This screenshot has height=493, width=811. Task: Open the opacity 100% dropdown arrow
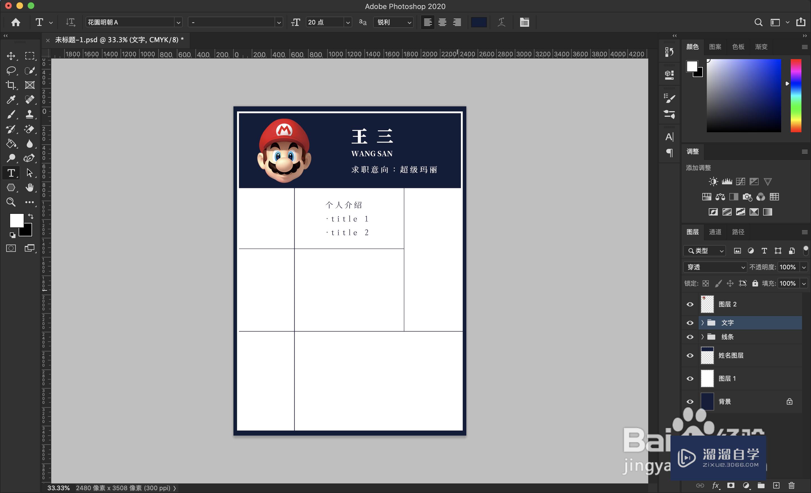click(x=804, y=267)
